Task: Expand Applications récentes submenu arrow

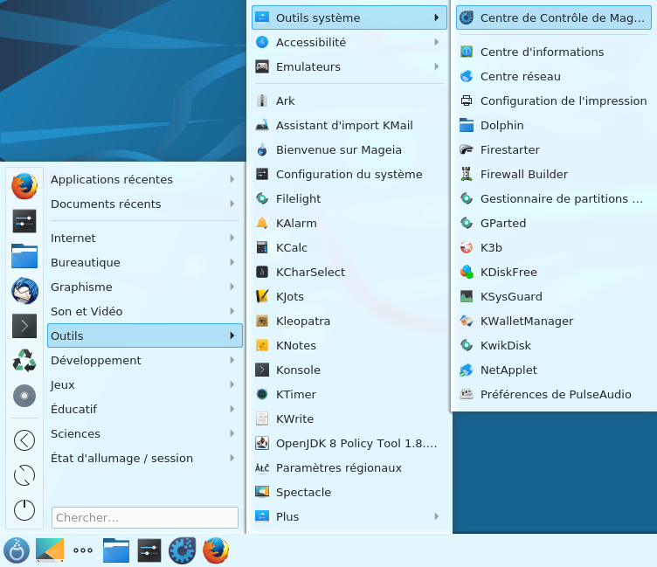Action: pos(232,179)
